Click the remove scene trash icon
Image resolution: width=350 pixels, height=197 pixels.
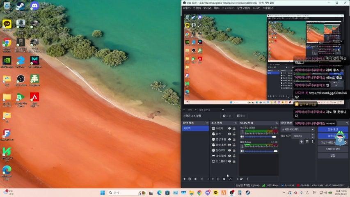pos(190,179)
